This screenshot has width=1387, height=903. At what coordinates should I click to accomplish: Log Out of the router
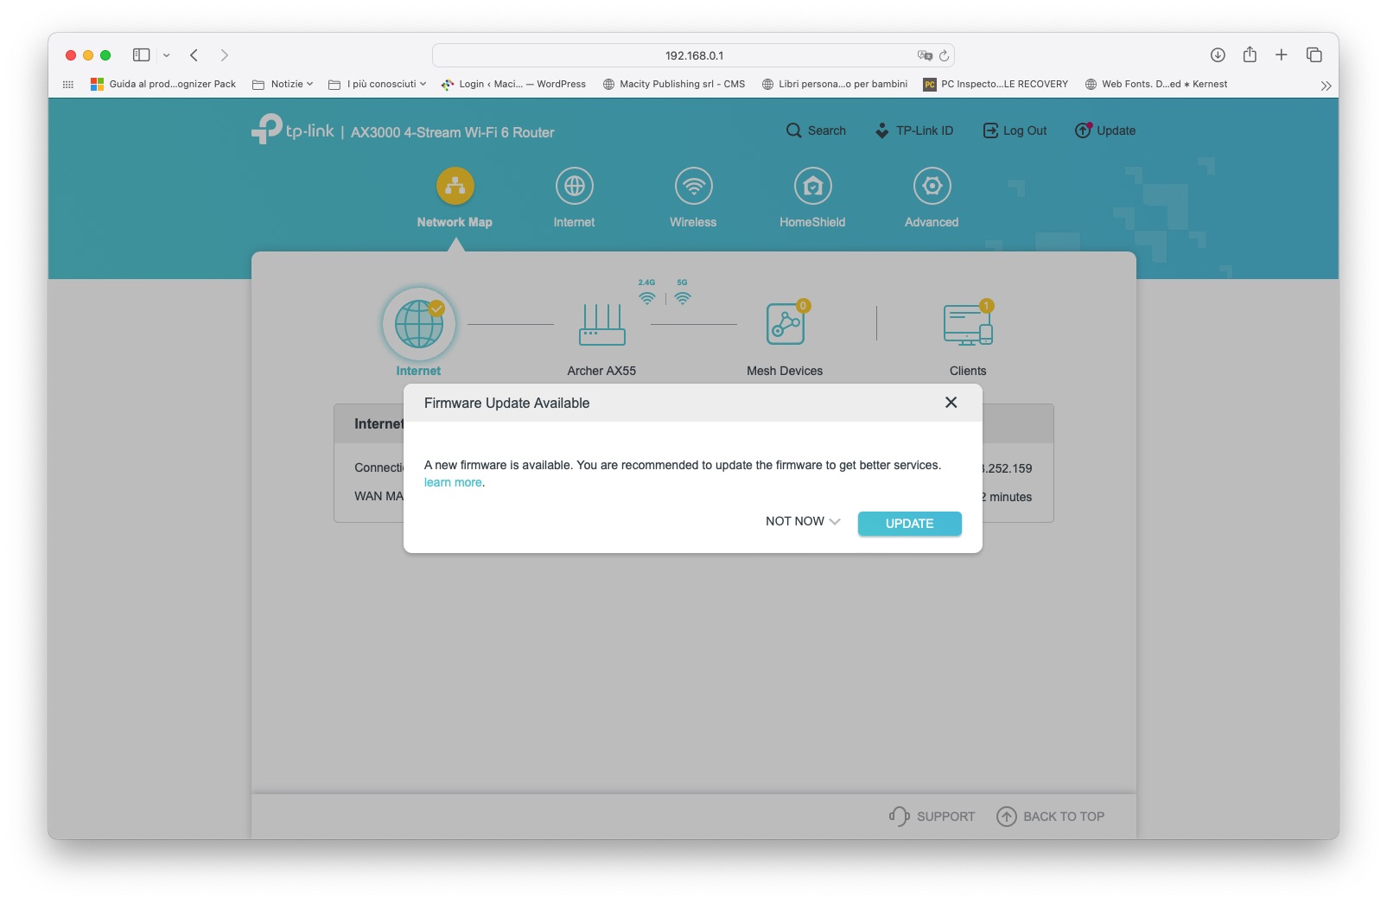point(1015,130)
